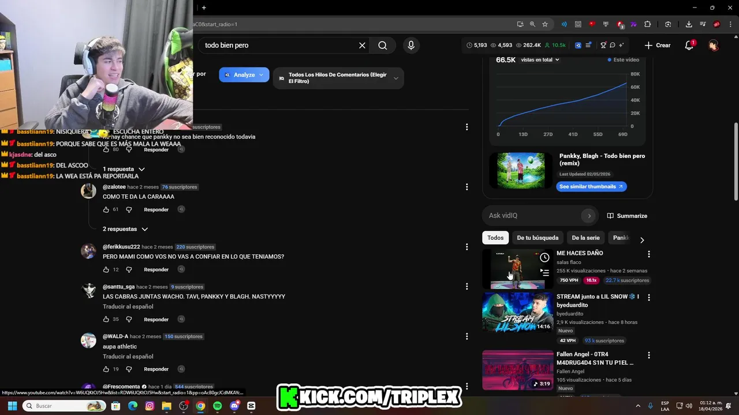
Task: Submit Ask vidIQ with arrow button
Action: pos(589,216)
